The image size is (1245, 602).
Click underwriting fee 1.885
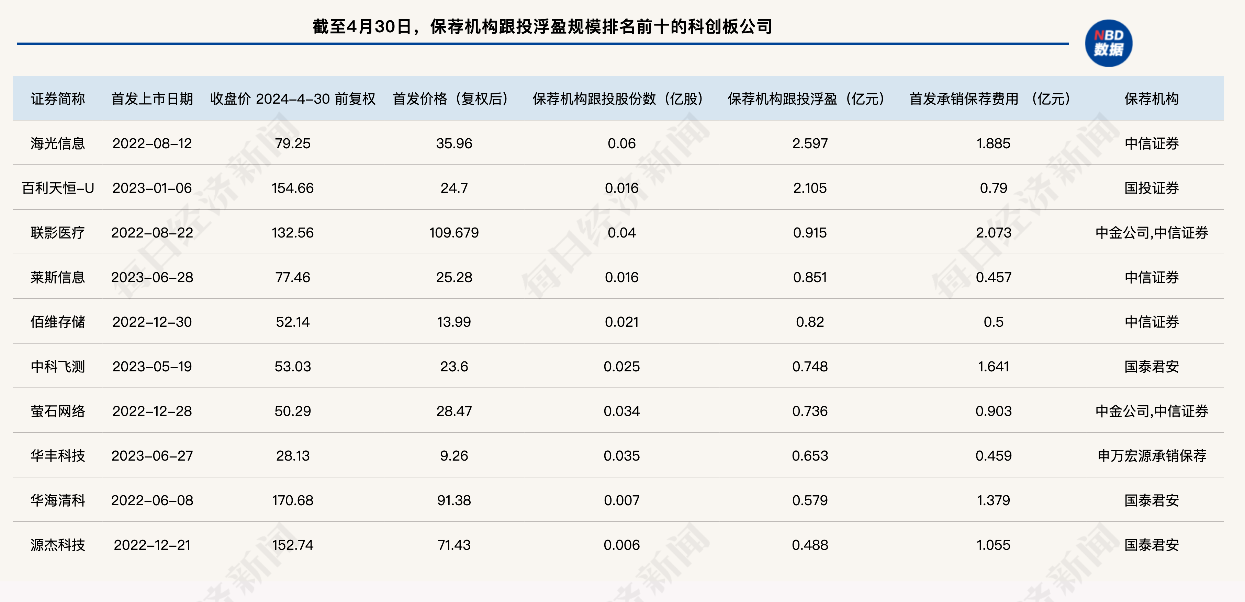click(x=993, y=143)
